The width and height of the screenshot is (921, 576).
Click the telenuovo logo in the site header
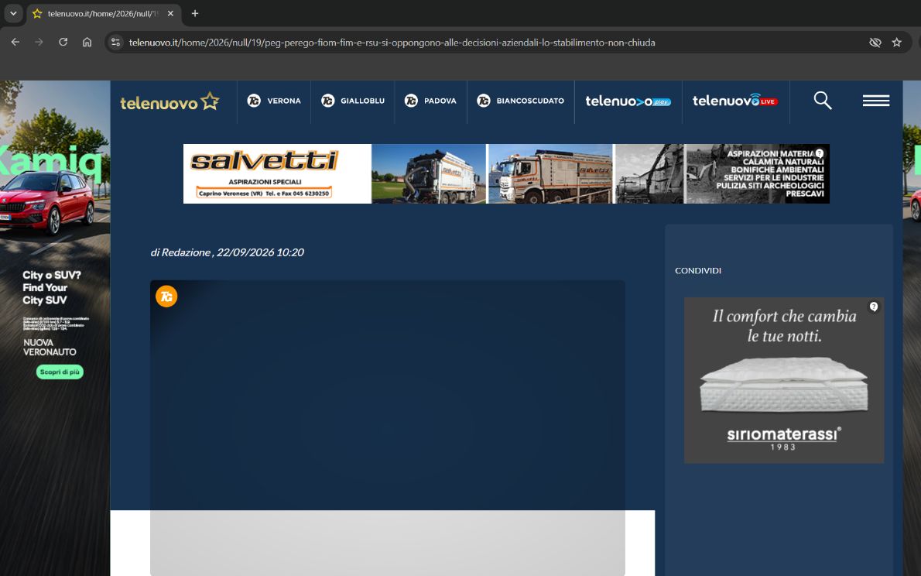169,101
